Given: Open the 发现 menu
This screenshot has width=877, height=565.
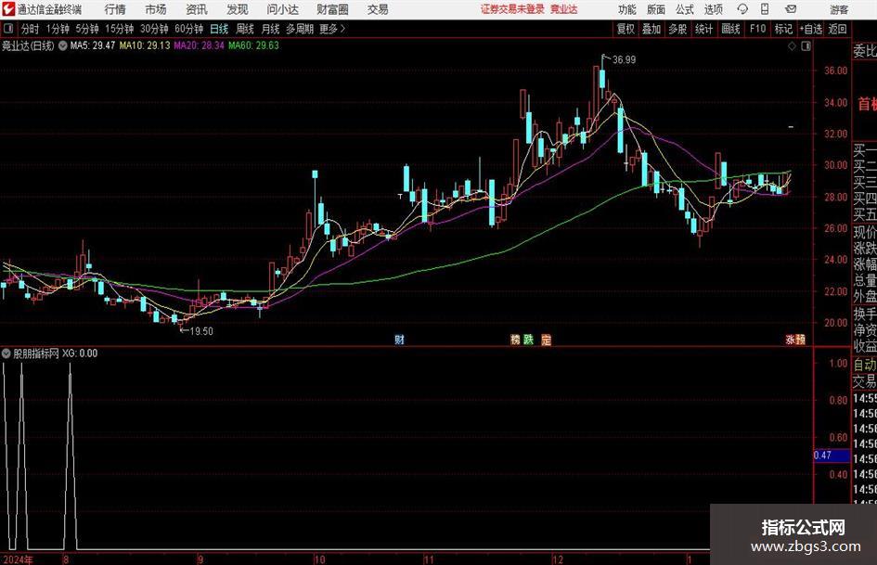Looking at the screenshot, I should coord(238,9).
